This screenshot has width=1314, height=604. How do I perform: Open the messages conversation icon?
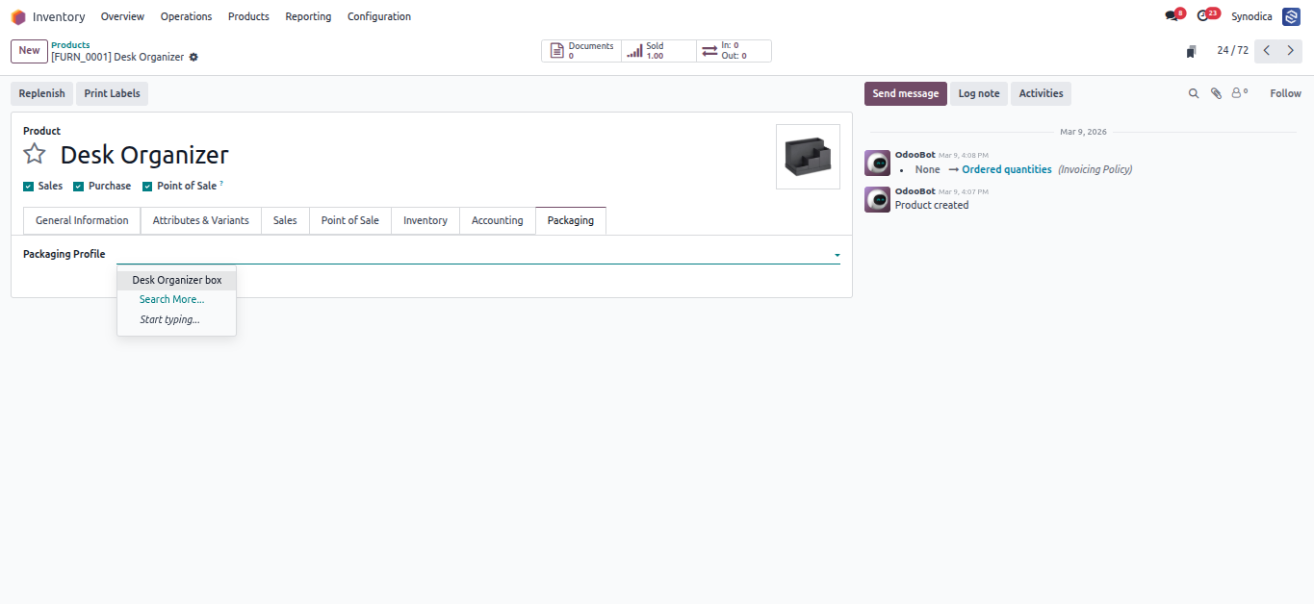click(1172, 16)
